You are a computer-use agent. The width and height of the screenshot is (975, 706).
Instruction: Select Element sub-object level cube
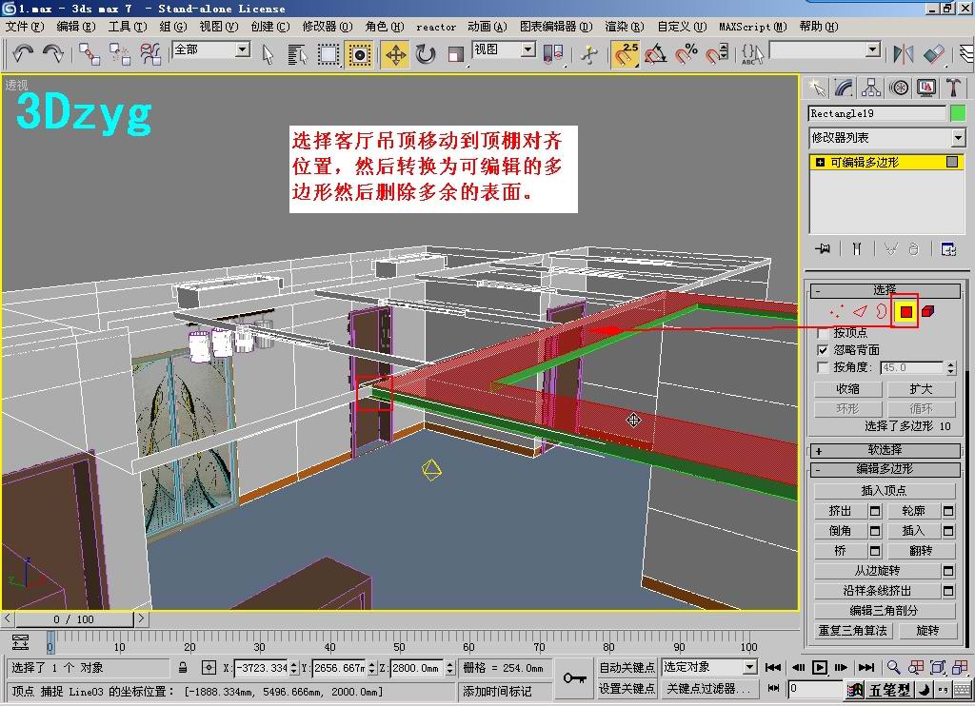pyautogui.click(x=927, y=311)
